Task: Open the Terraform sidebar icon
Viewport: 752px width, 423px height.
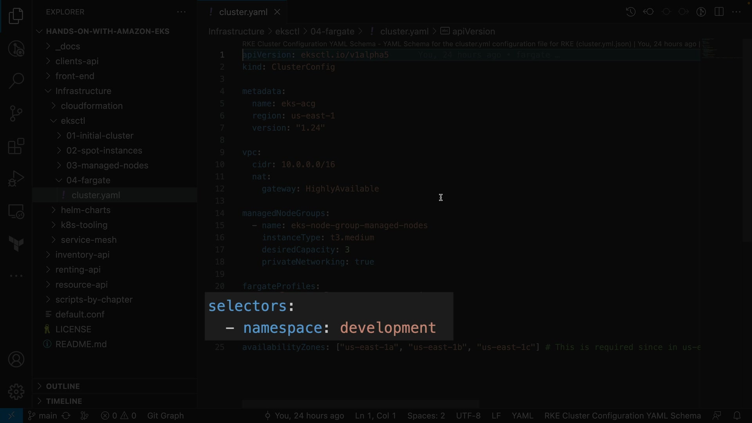Action: tap(16, 244)
